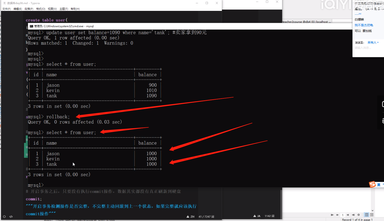Image resolution: width=384 pixels, height=221 pixels.
Task: Click the kevin 1010 row in first result
Action: [x=95, y=91]
